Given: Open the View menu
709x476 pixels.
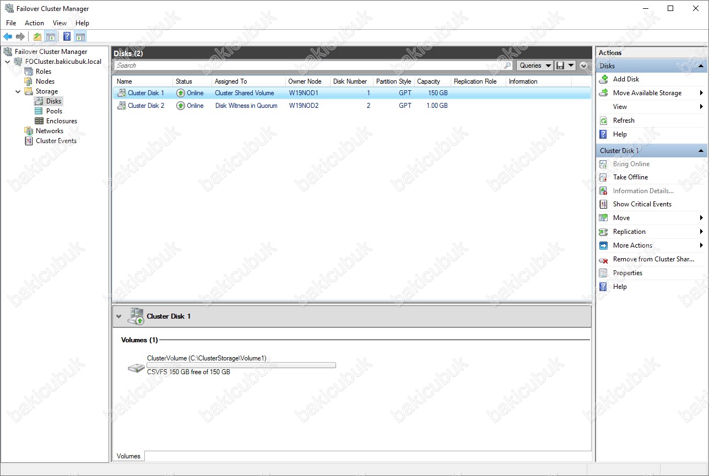Looking at the screenshot, I should pos(59,23).
